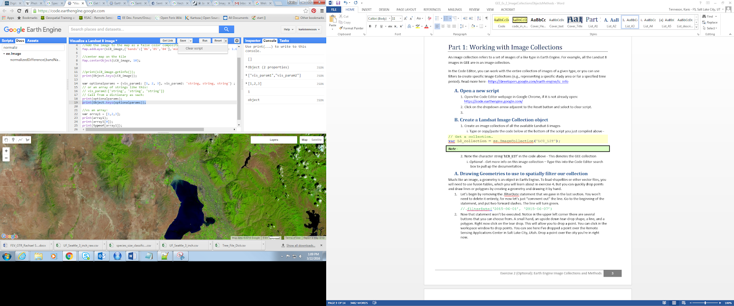
Task: Undo the last action in Word
Action: [x=345, y=3]
